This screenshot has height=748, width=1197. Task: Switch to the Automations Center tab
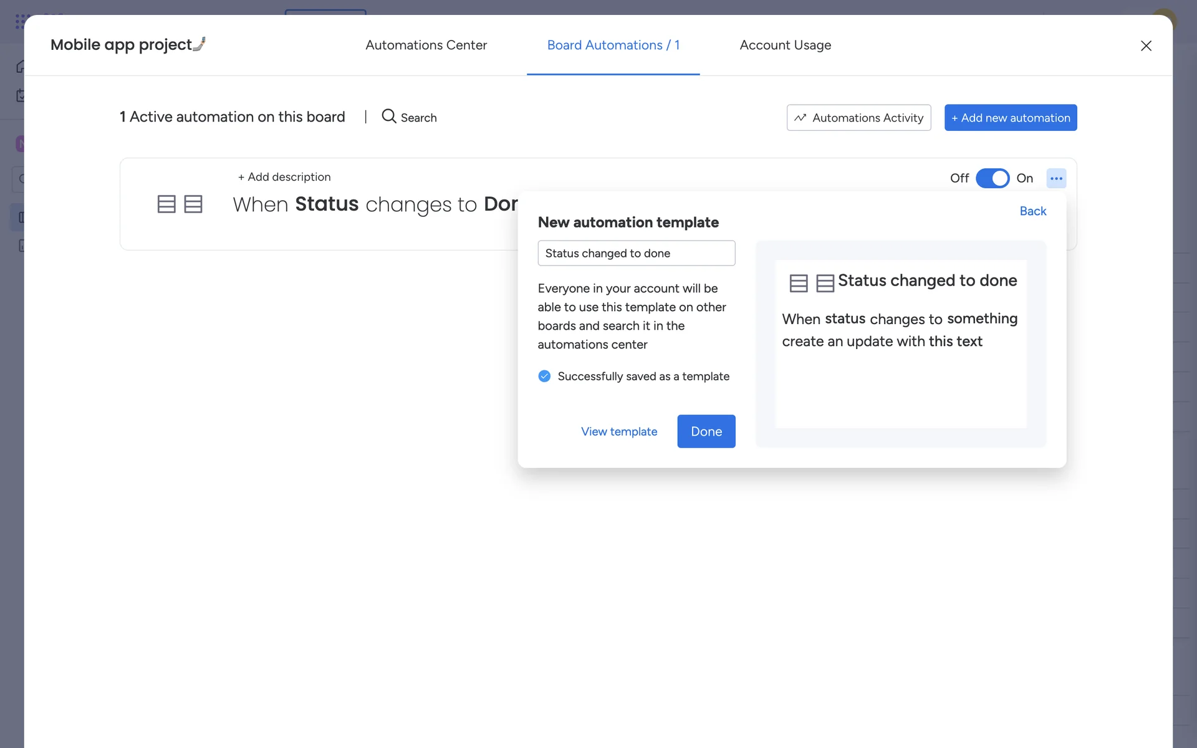tap(426, 45)
